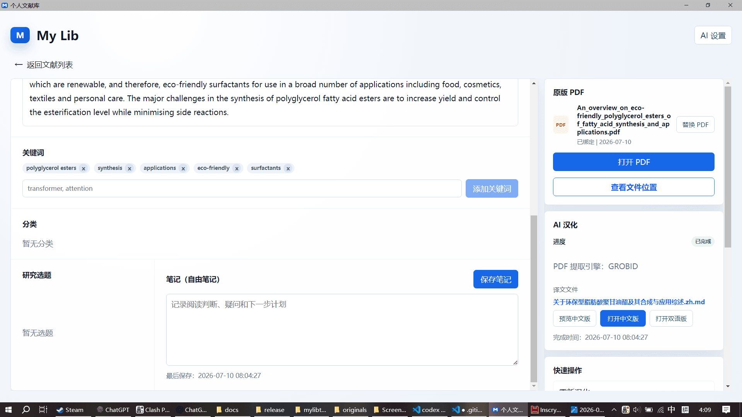Image resolution: width=742 pixels, height=417 pixels.
Task: Switch to Clash taskbar app
Action: [153, 410]
